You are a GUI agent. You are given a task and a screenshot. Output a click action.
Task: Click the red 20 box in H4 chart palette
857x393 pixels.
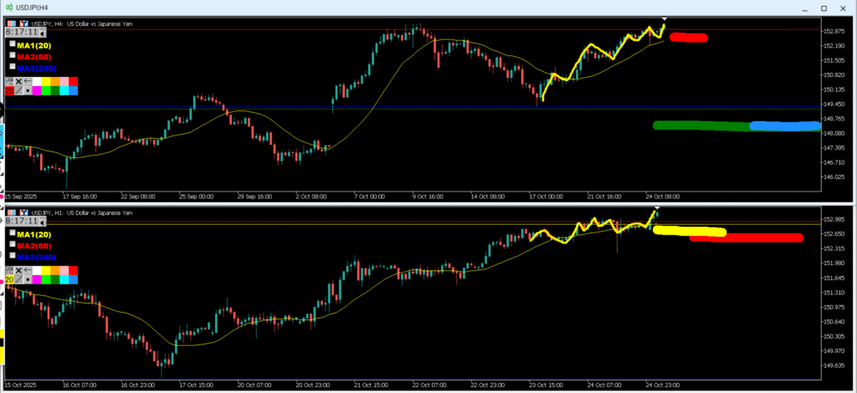tap(9, 90)
